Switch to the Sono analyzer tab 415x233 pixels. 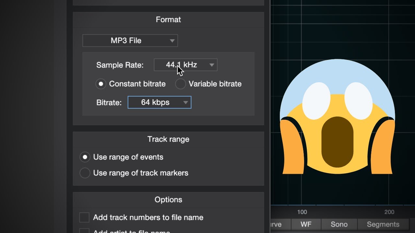(x=339, y=224)
